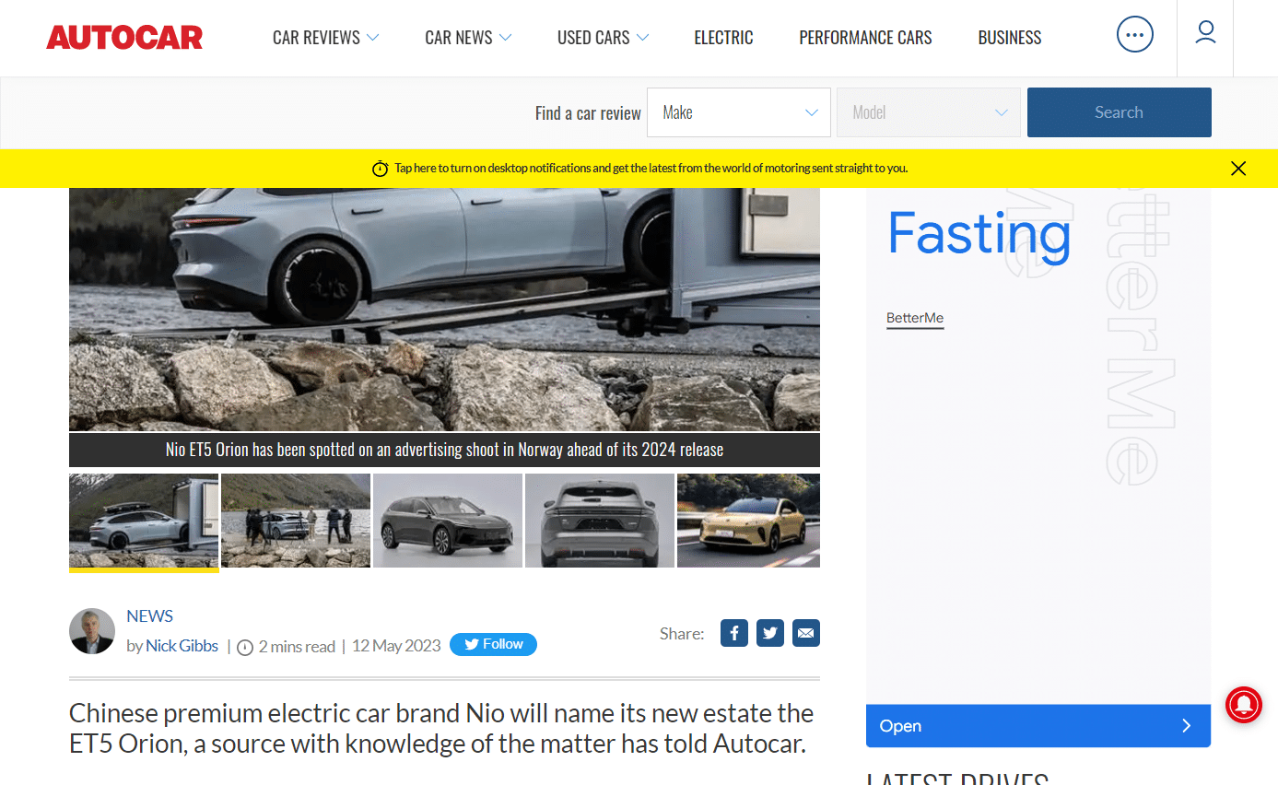Open the user account profile icon
The height and width of the screenshot is (785, 1278).
(1205, 34)
